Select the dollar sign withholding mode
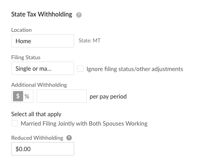 coord(18,96)
